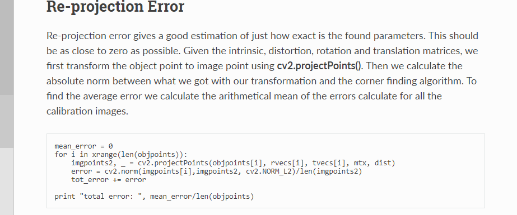Viewport: 517px width, 215px height.
Task: Click the medium gray middle sidebar section
Action: (x=7, y=121)
